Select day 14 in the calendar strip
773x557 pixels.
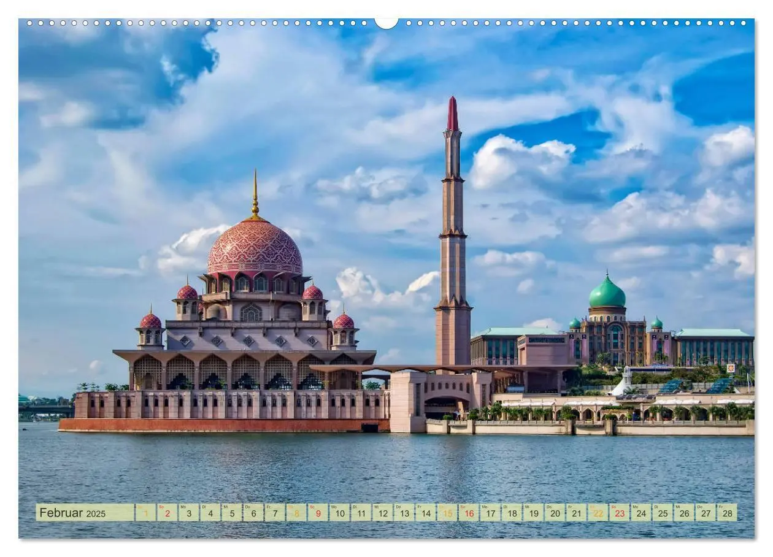click(x=425, y=512)
